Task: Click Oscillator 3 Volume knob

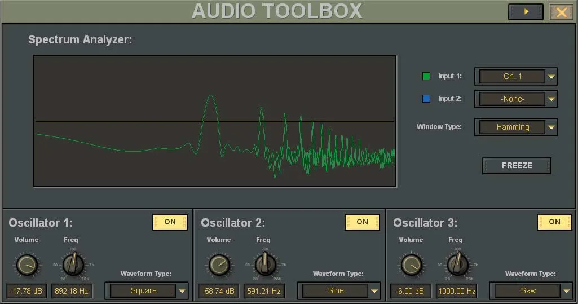Action: [x=412, y=265]
